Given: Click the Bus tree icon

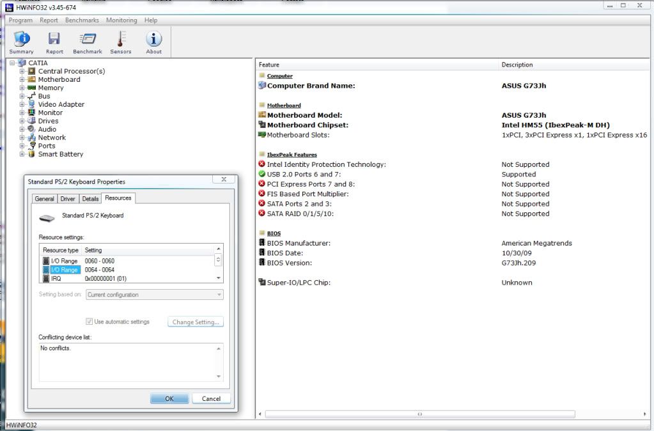Looking at the screenshot, I should pos(32,97).
